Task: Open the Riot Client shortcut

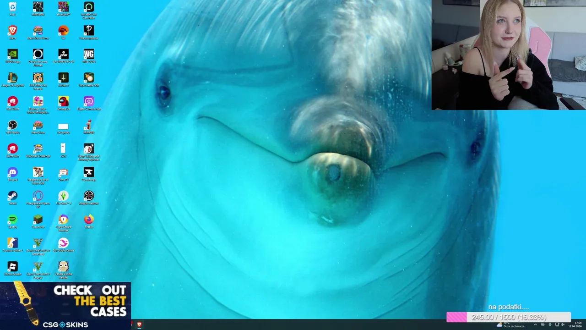Action: pyautogui.click(x=12, y=104)
